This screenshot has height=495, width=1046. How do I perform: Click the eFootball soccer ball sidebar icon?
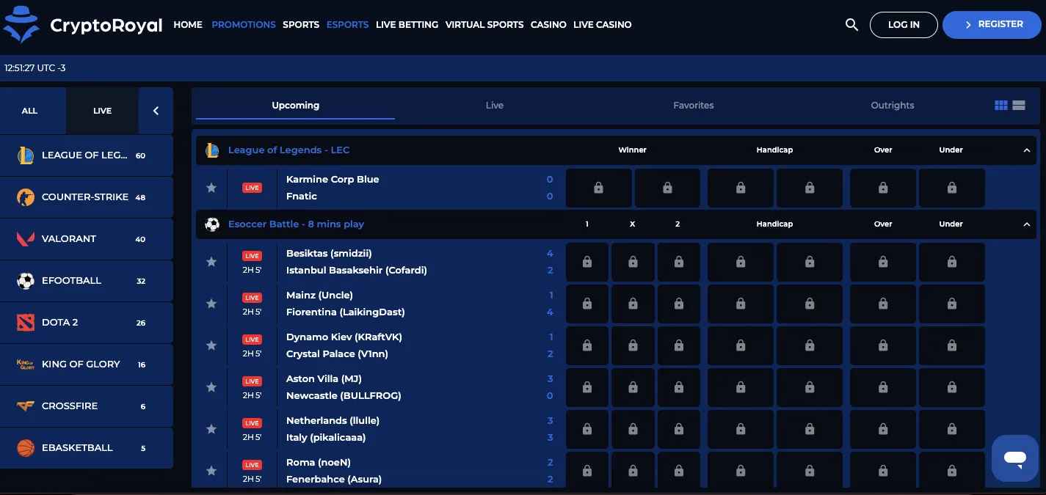[x=26, y=281]
